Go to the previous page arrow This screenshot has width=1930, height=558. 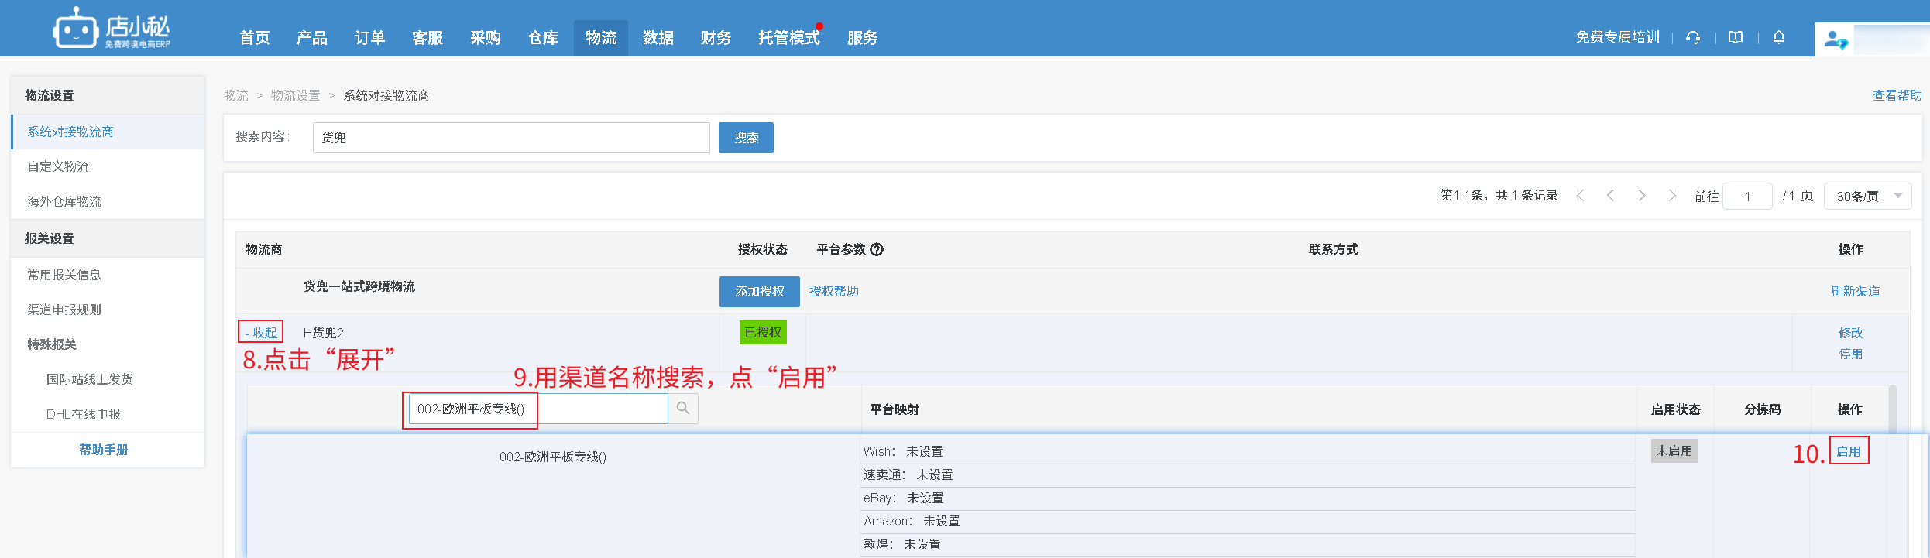[x=1611, y=196]
